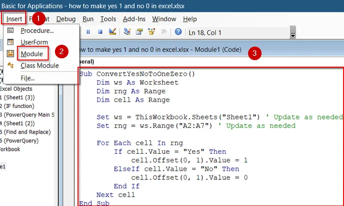Click the Ln 18, Col 1 position indicator
This screenshot has height=206, width=344.
pyautogui.click(x=205, y=33)
